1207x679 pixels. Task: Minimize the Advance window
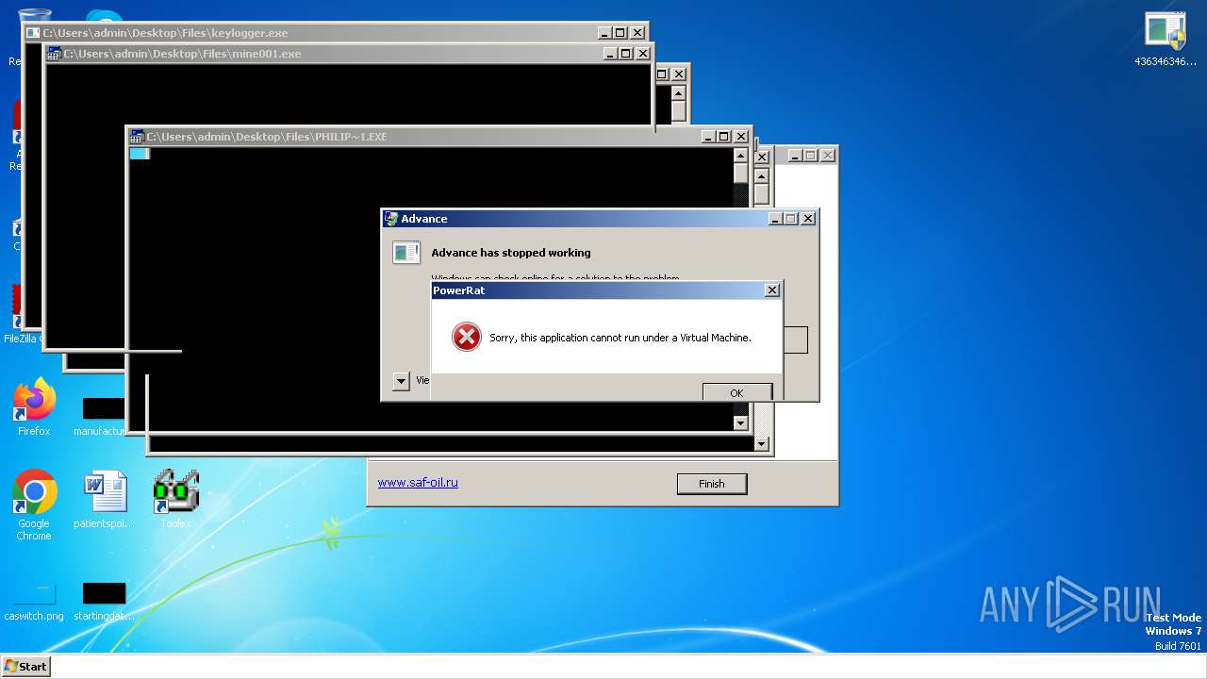(x=775, y=219)
